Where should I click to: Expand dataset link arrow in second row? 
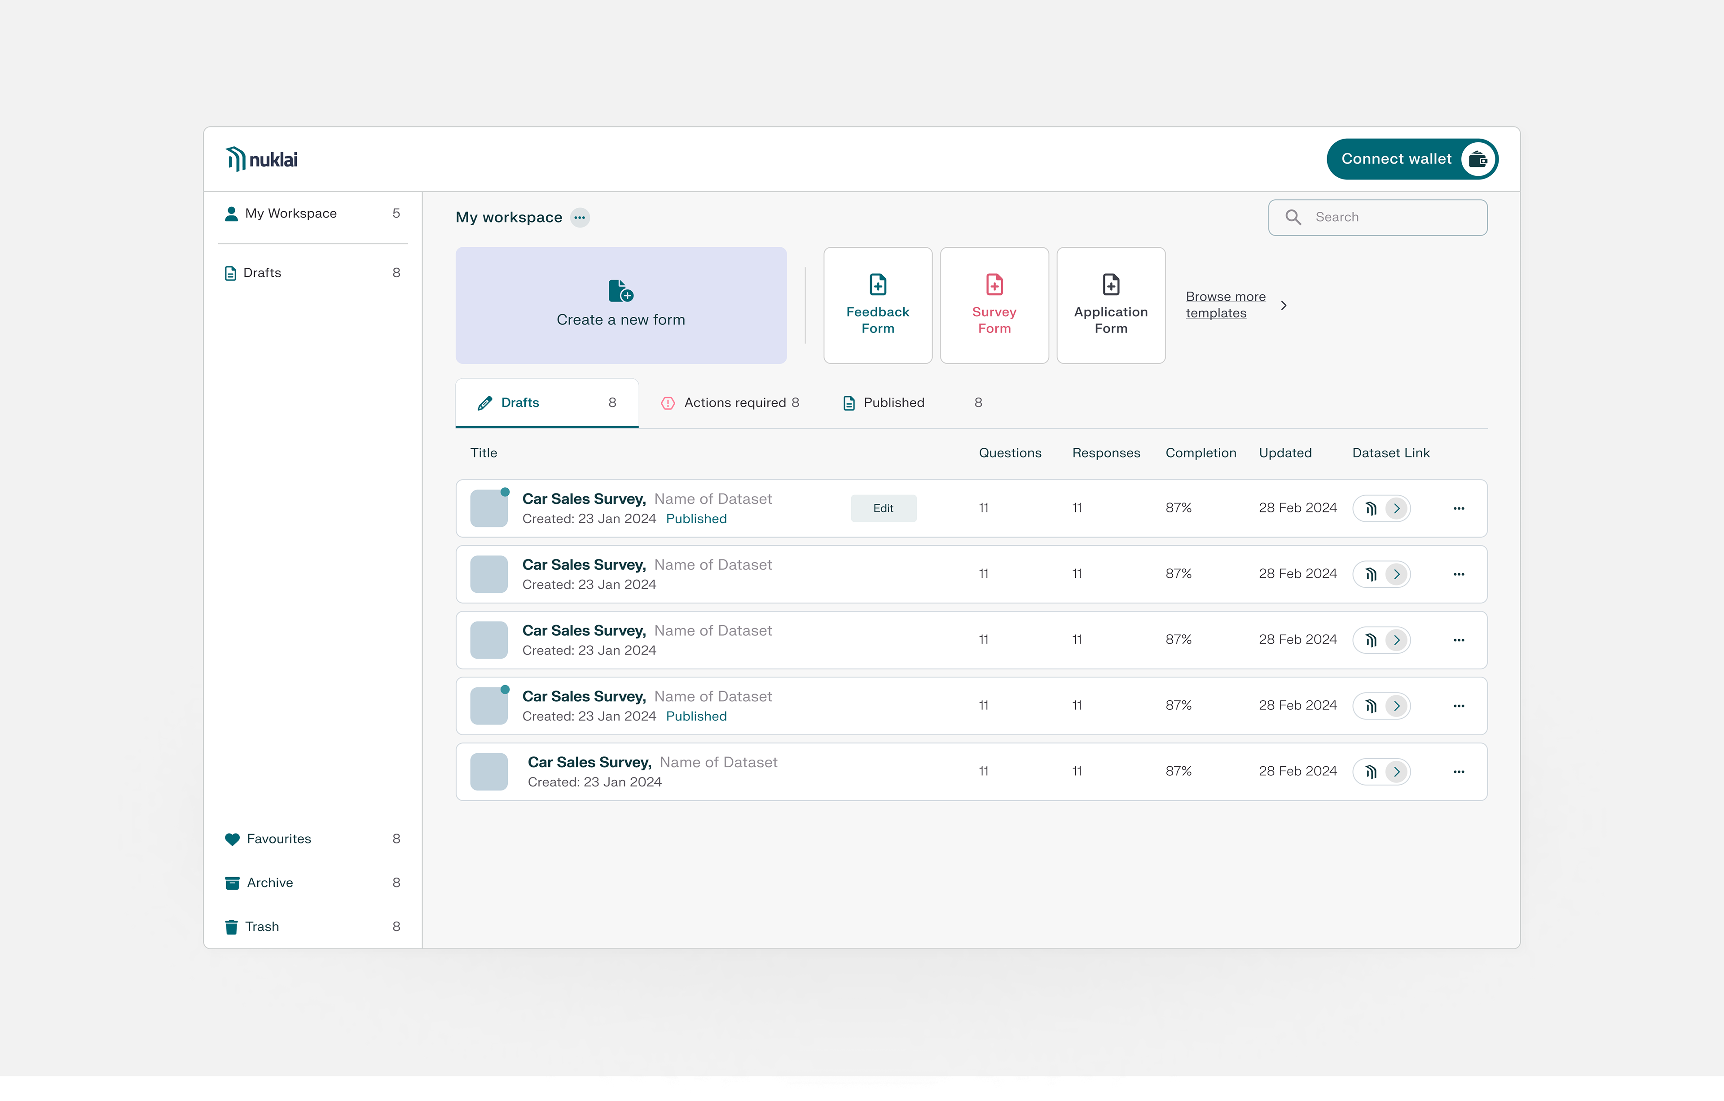(x=1397, y=574)
